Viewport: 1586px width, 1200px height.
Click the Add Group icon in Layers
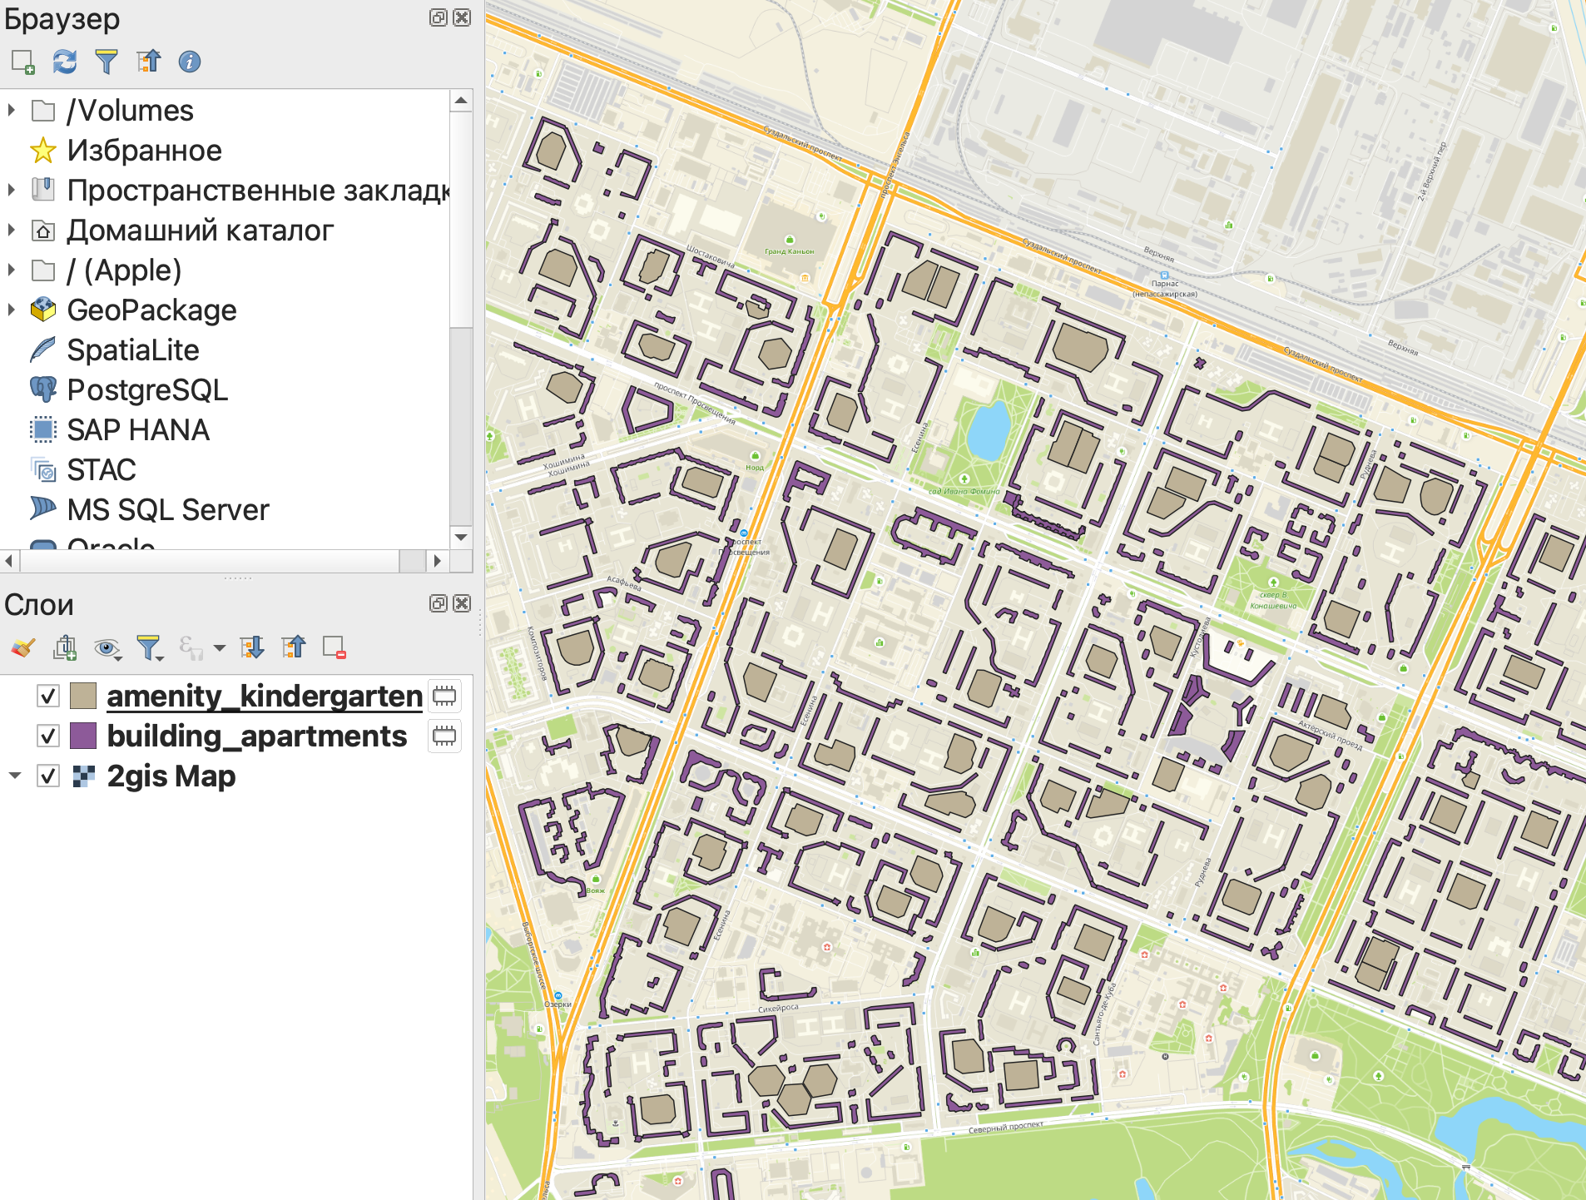point(64,647)
